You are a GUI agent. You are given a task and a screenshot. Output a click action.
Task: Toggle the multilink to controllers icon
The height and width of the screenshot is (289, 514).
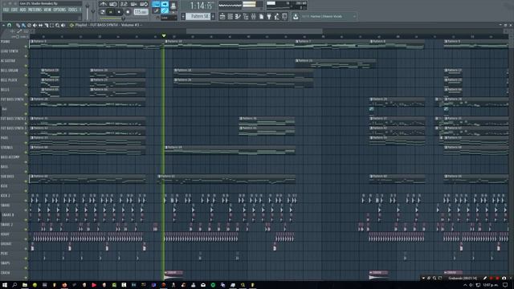coord(165,10)
